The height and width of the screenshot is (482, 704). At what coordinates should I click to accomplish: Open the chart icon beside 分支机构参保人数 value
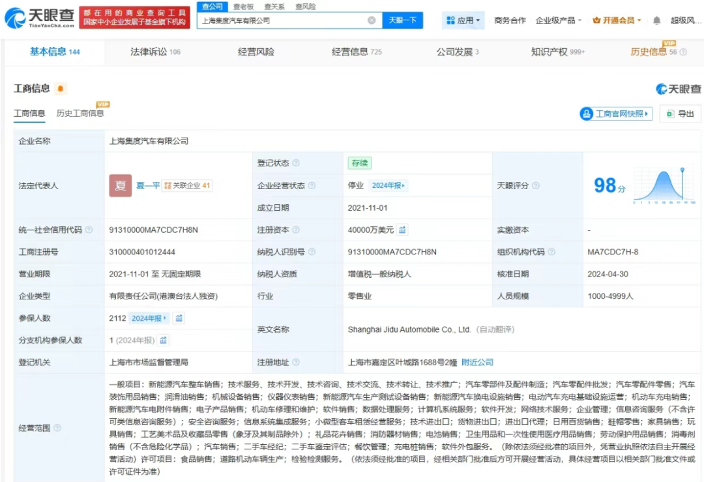pos(164,340)
